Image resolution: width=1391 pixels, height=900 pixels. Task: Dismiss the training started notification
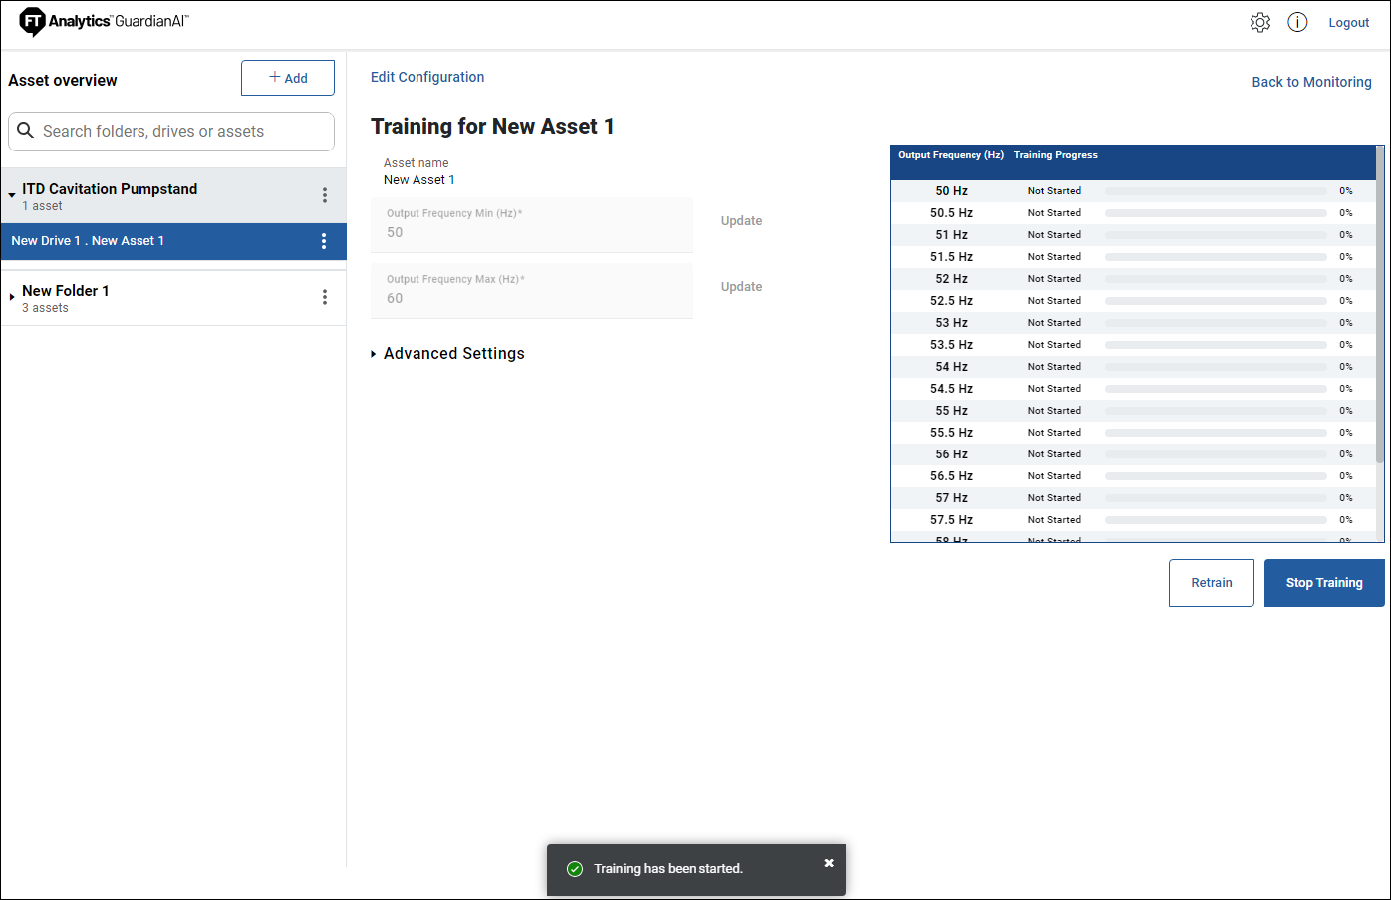[828, 863]
